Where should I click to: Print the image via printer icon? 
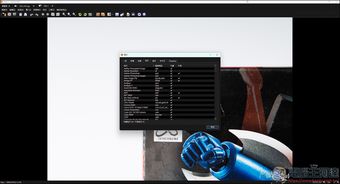point(128,15)
